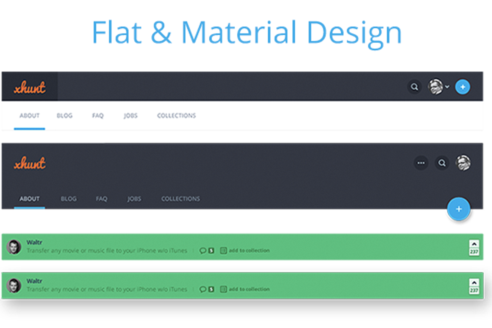The image size is (492, 328).
Task: Open comments icon in first green card
Action: 203,251
